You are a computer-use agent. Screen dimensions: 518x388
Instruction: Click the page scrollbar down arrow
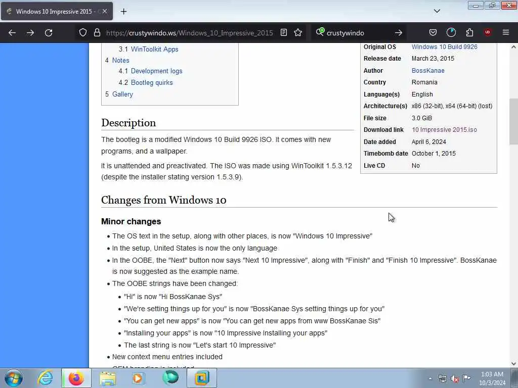coord(513,364)
